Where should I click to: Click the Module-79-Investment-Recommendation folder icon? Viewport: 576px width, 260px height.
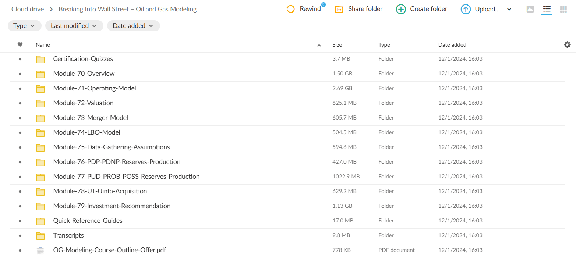[x=40, y=206]
